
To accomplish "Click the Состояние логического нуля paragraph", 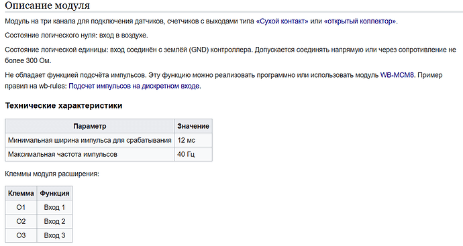I will [76, 36].
